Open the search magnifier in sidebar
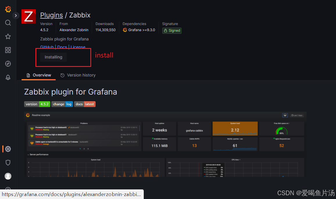The image size is (336, 199). (x=8, y=23)
